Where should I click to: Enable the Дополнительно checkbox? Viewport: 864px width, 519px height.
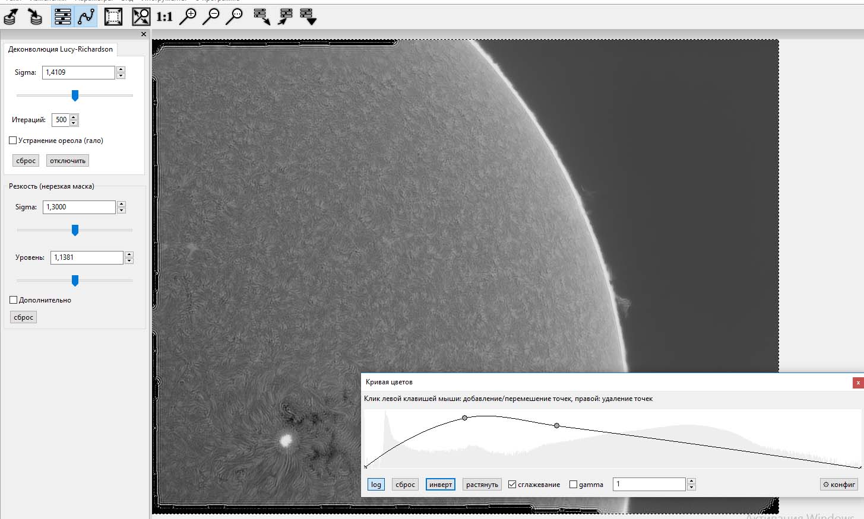(x=14, y=300)
